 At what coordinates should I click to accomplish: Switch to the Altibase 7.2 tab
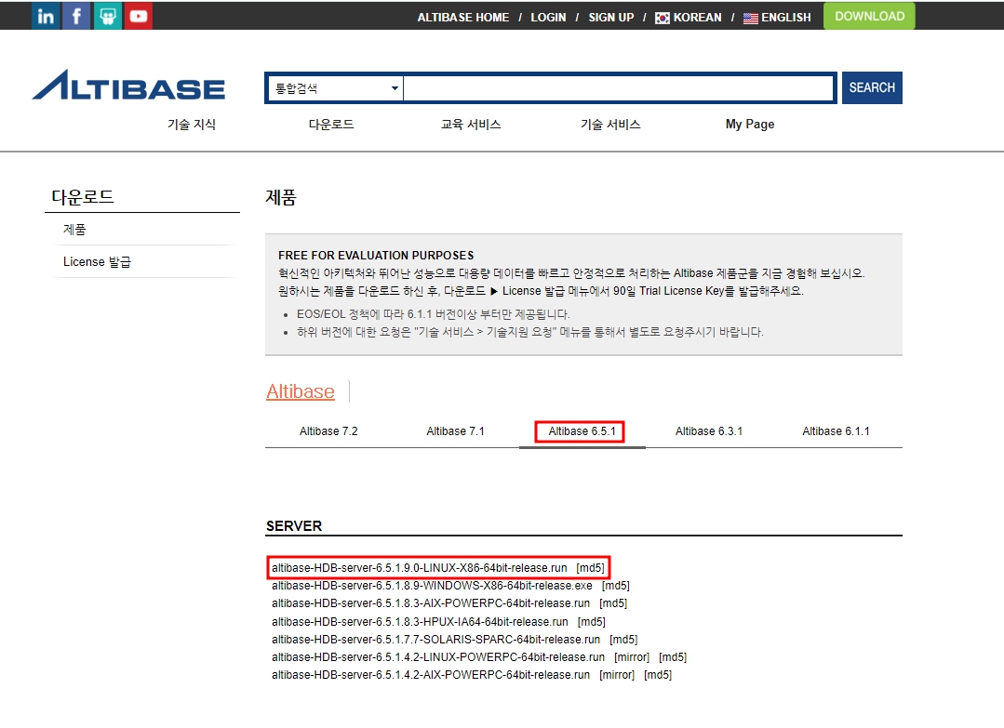pos(328,431)
